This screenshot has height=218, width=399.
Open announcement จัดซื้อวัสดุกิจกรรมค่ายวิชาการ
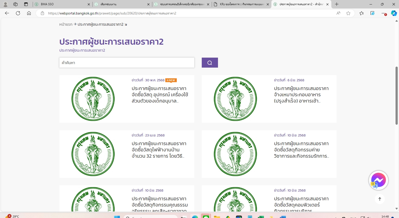click(x=301, y=150)
